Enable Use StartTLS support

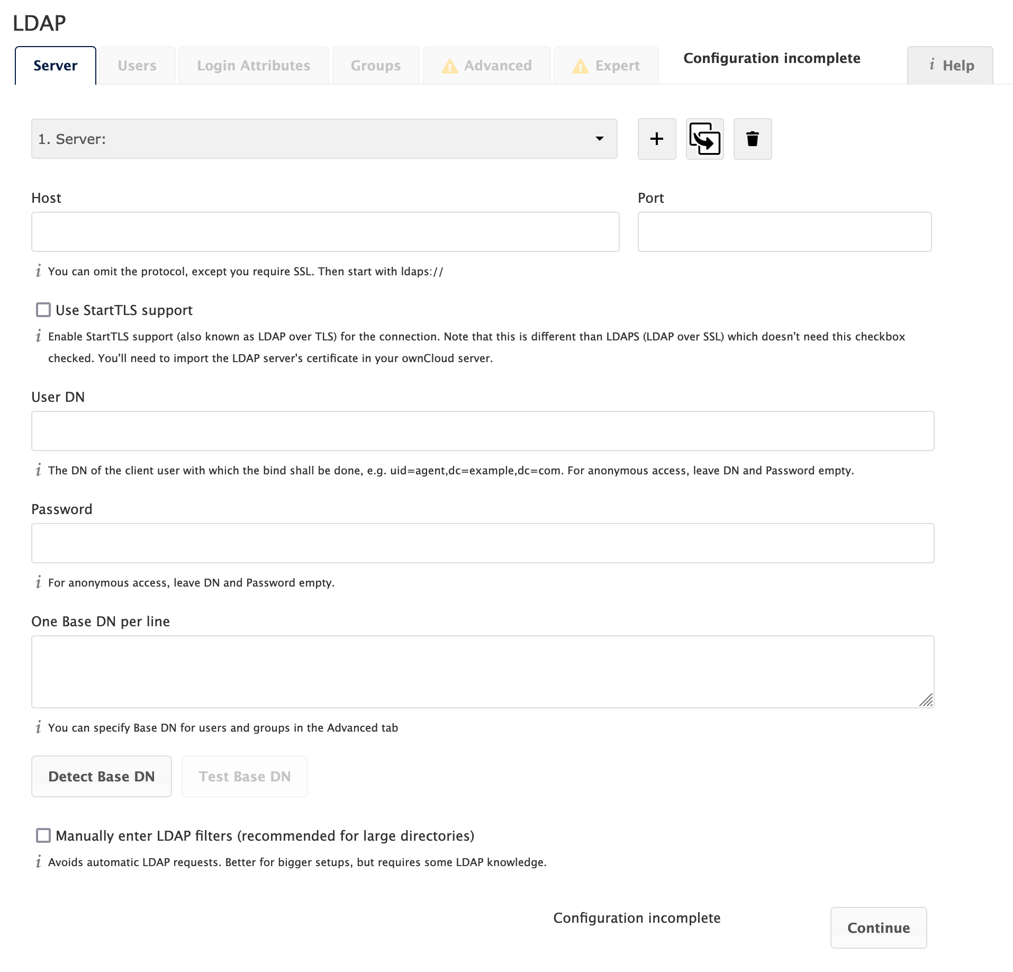(43, 310)
